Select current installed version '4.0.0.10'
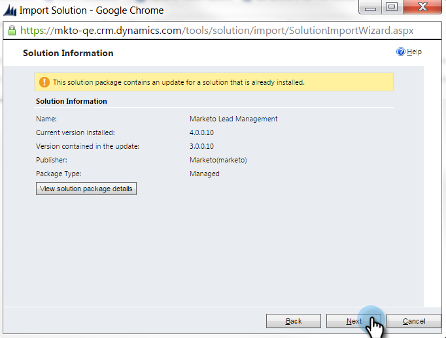446x338 pixels. (201, 132)
